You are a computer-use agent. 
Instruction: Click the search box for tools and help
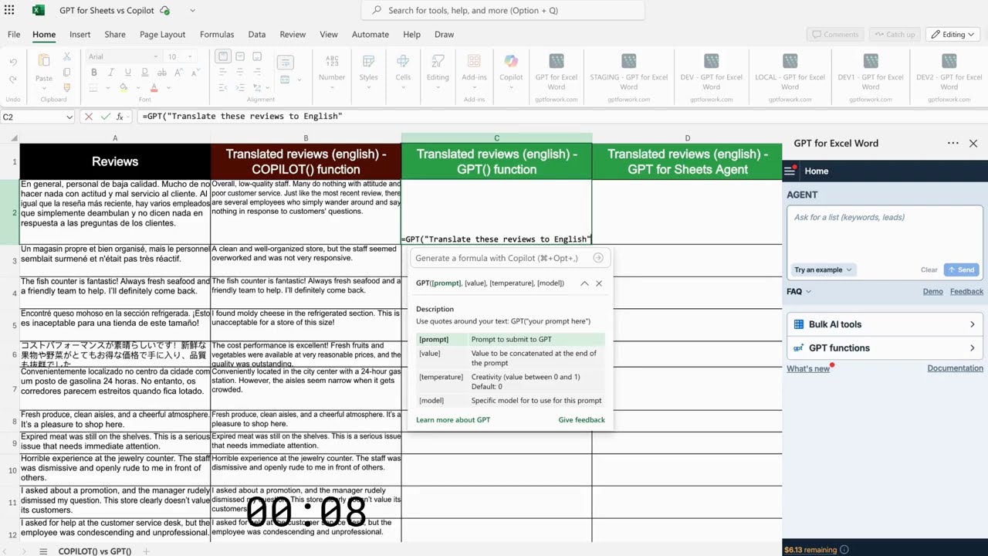tap(502, 11)
